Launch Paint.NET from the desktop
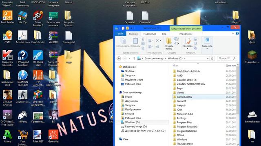 38,136
